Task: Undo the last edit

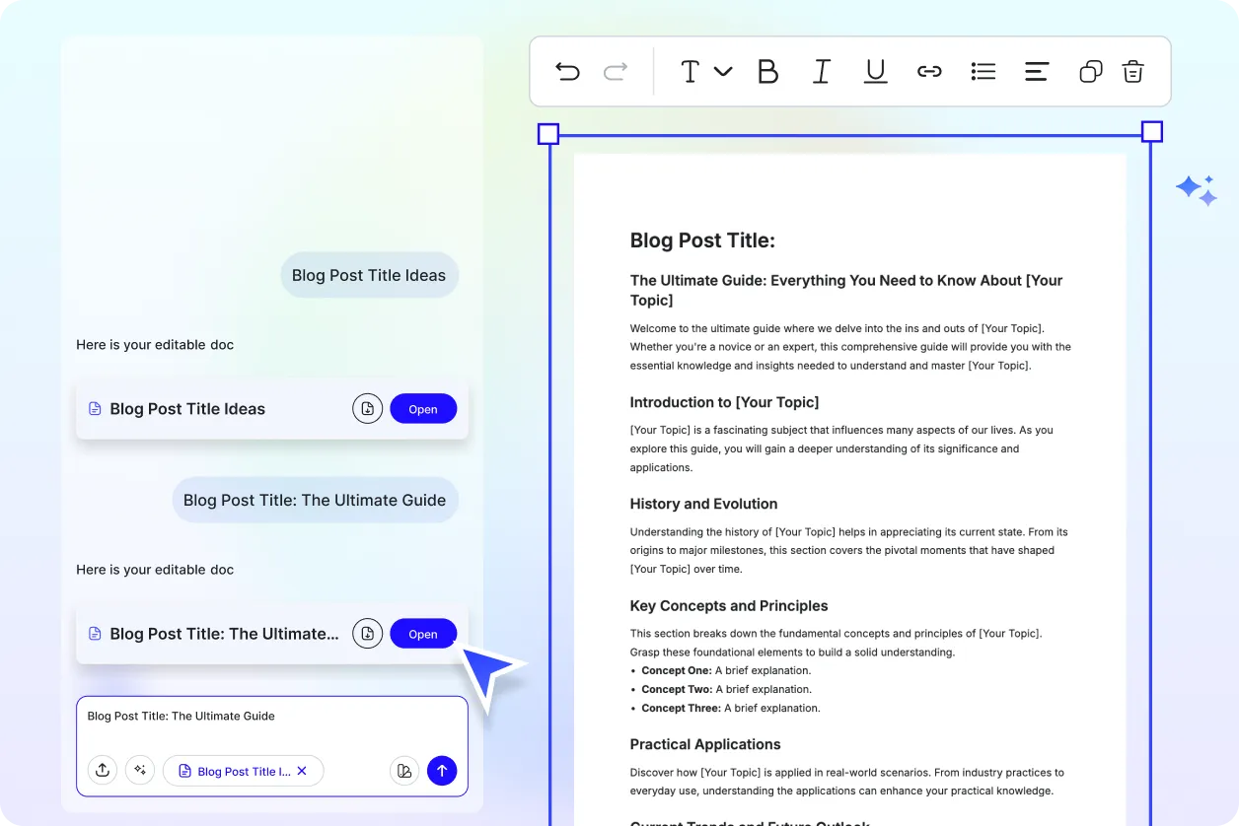Action: pos(567,71)
